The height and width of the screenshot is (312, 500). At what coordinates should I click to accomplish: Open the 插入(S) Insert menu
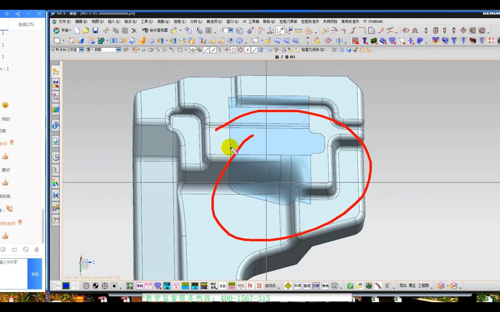point(114,21)
